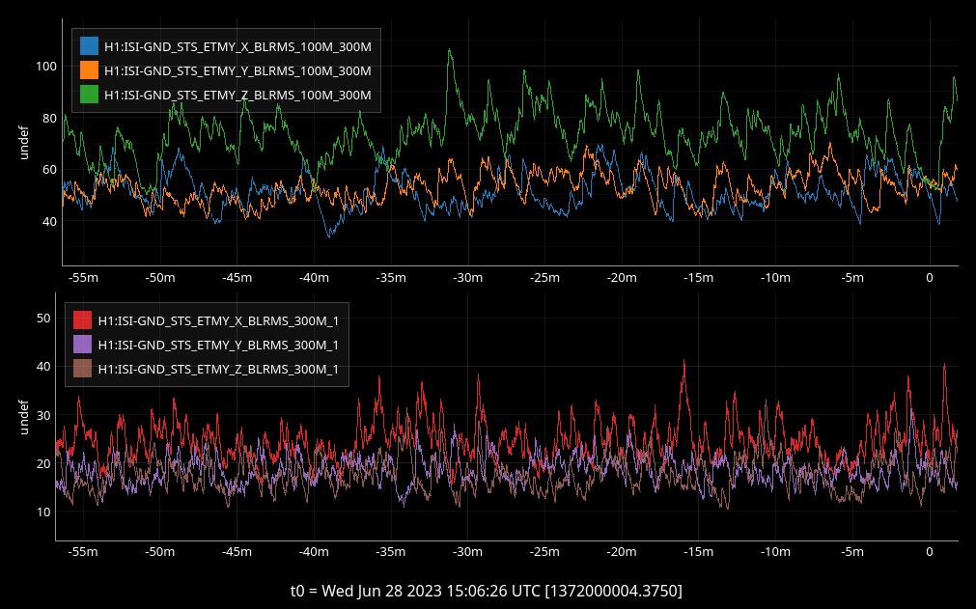Toggle the H1:ISI-GND_STS_ETMY_Z_BLRMS_300M_1 legend label
The width and height of the screenshot is (976, 609).
pyautogui.click(x=218, y=370)
